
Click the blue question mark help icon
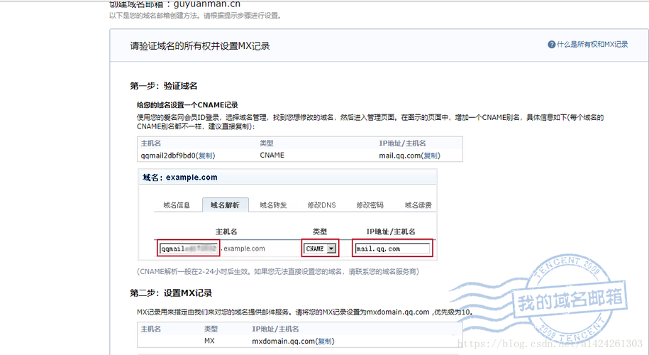(x=551, y=45)
